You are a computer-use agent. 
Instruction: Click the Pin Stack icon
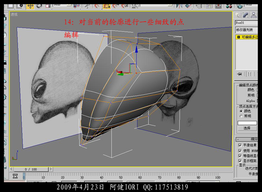click(x=239, y=74)
